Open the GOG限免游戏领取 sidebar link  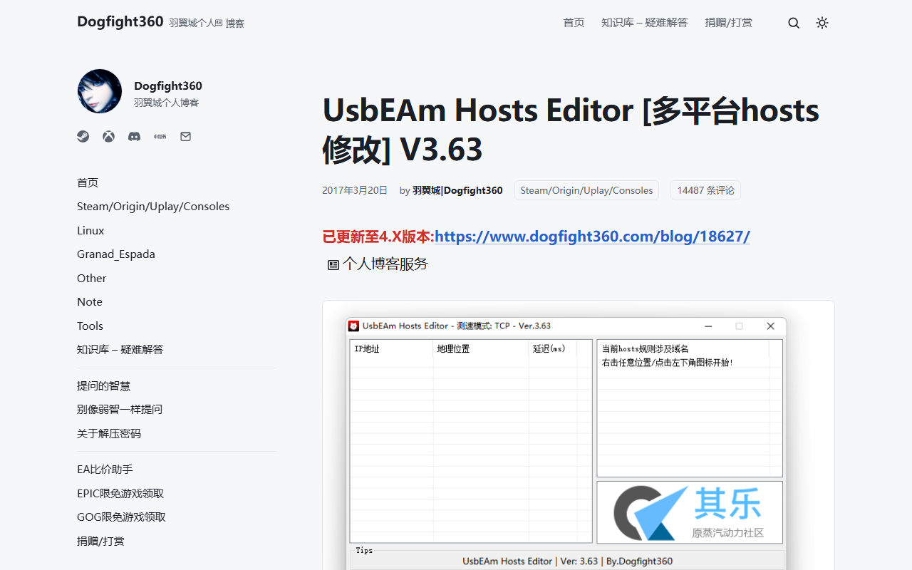[x=121, y=517]
